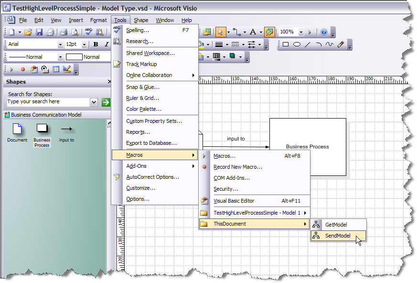The image size is (417, 283).
Task: Open the Shape menu
Action: 141,20
